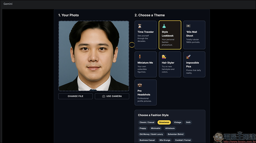Click the figurine icon on Miniature Me

(x=140, y=57)
